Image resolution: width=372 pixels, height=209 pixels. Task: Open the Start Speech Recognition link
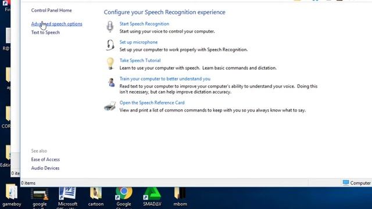144,24
